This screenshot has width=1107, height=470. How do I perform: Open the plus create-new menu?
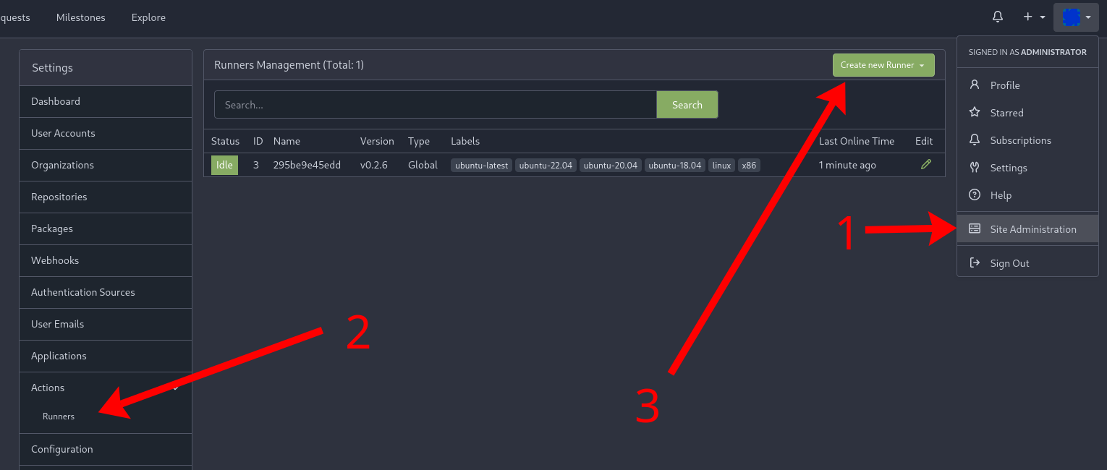[1034, 17]
